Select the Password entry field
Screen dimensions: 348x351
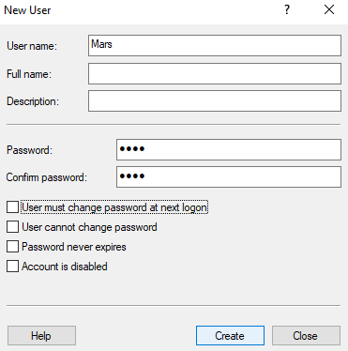229,150
